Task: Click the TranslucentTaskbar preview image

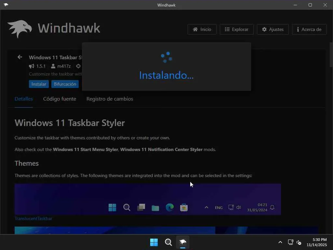Action: 148,200
